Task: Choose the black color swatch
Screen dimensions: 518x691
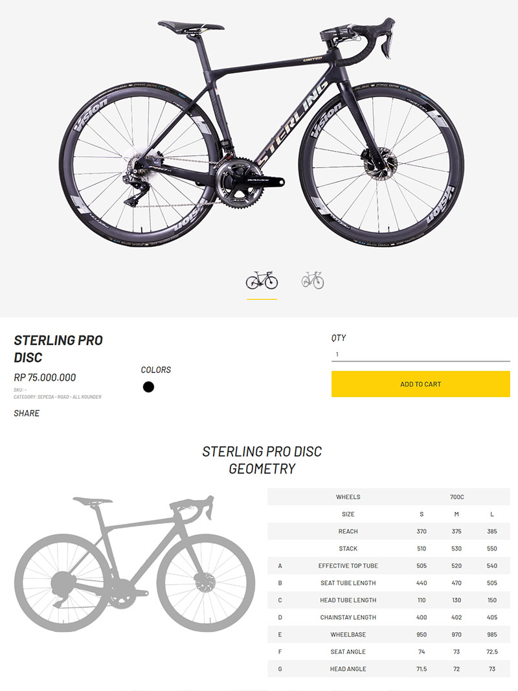Action: [x=148, y=387]
